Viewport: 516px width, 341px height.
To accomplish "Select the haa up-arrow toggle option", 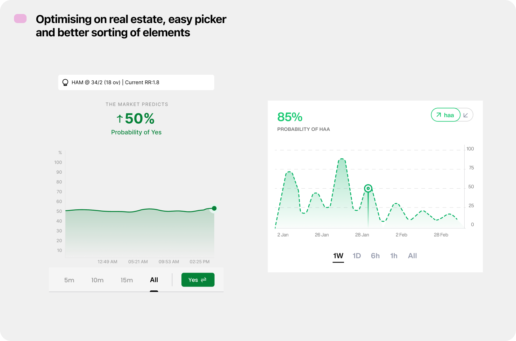I will click(x=445, y=115).
